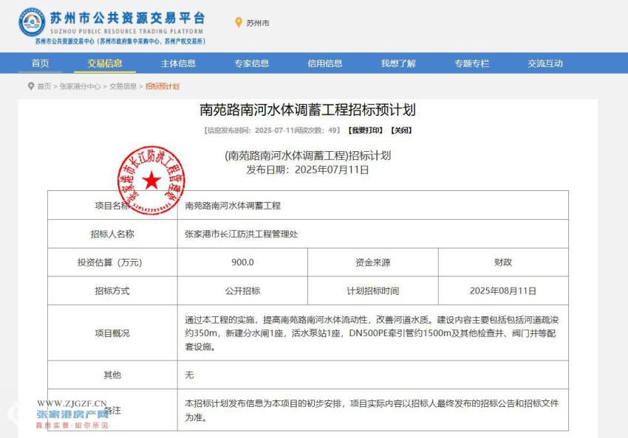Click the 发布日期：2025年07月11日 line
Viewport: 628px width, 438px height.
point(307,170)
